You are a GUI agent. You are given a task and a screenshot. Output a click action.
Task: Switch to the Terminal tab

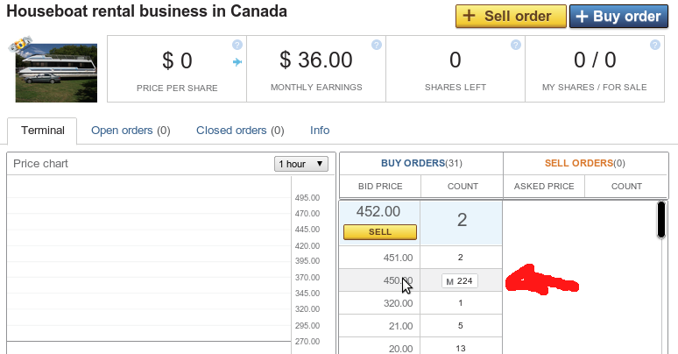point(43,131)
